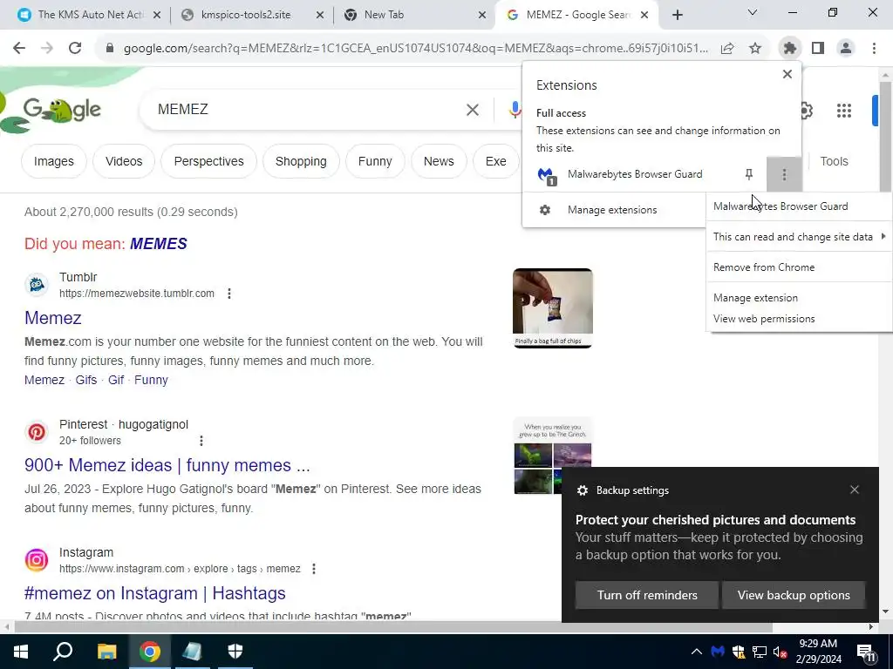Toggle the Extensions puzzle icon
The width and height of the screenshot is (893, 669).
click(x=790, y=49)
